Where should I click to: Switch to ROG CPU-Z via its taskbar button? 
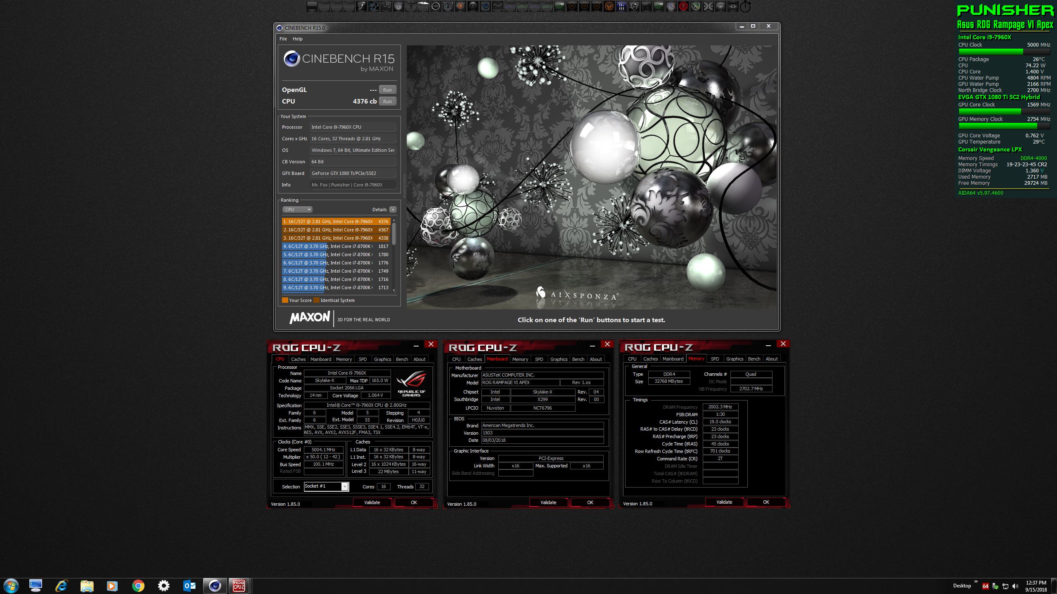coord(239,586)
